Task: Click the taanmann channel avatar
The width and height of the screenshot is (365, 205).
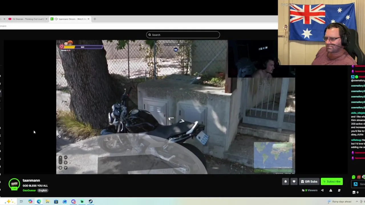Action: (14, 184)
